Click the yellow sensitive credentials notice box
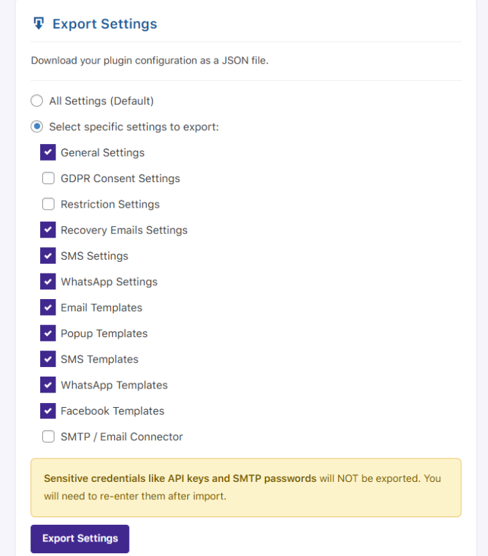The image size is (488, 556). click(x=245, y=487)
